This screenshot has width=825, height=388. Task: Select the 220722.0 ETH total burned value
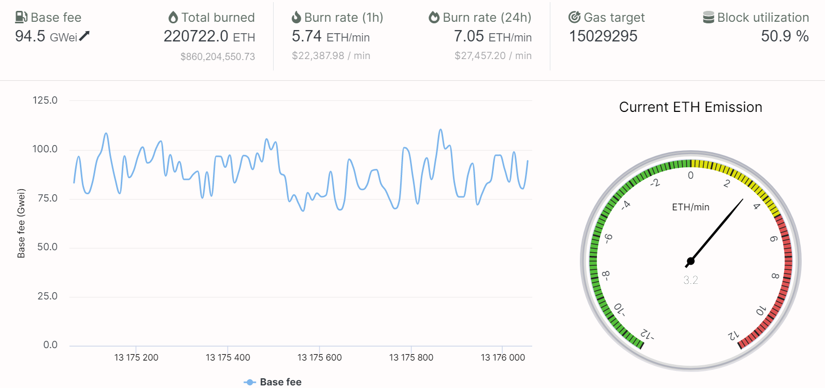209,36
